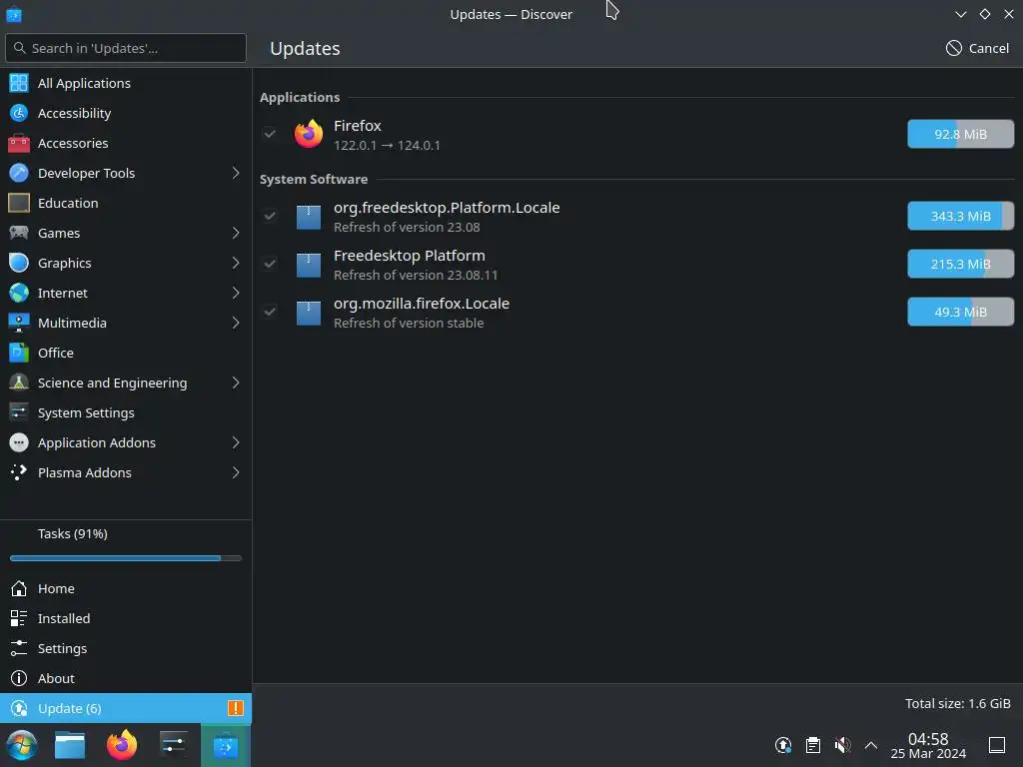Screen dimensions: 1023x767
Task: Expand the Plasma Addons arrow
Action: (236, 472)
